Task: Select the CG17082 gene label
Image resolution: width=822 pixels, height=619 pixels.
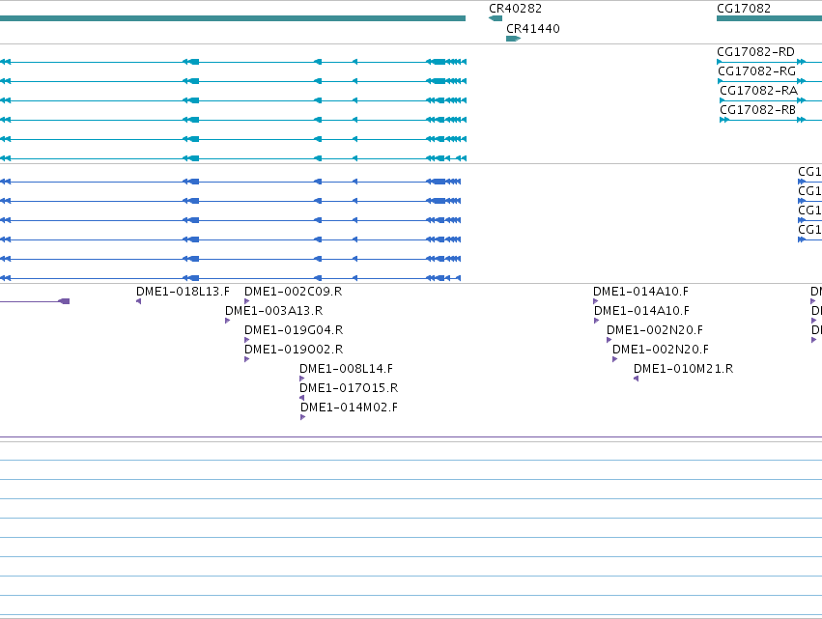Action: 744,9
